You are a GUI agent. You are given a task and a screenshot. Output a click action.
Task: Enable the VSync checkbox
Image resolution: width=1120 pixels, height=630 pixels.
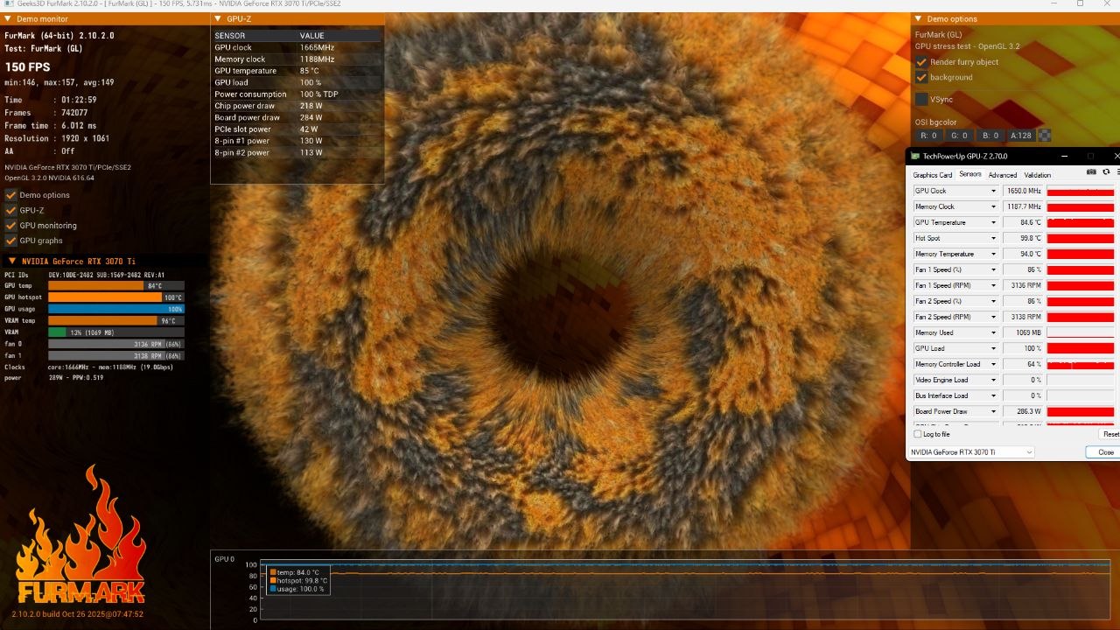[921, 100]
